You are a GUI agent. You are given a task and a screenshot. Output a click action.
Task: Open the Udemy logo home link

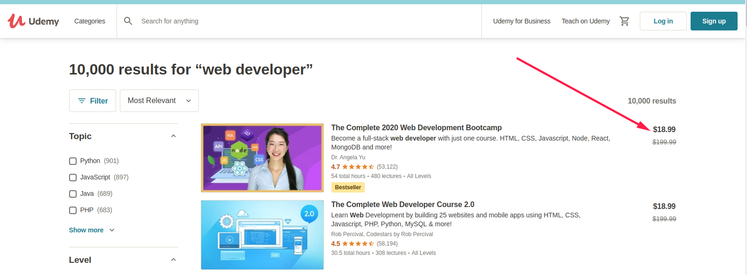(x=33, y=21)
